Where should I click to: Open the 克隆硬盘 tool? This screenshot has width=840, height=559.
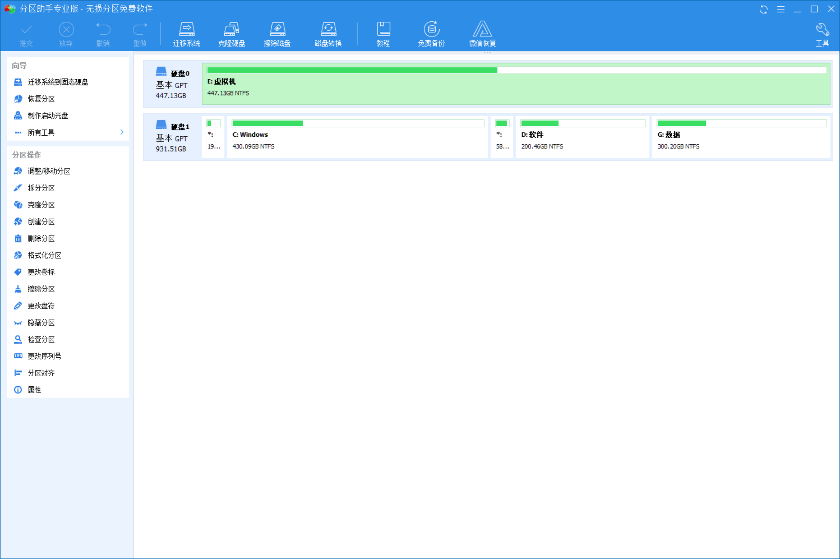click(231, 34)
